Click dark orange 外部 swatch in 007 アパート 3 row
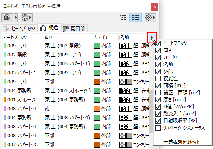Screen dimensions: 213x149 coord(97,145)
